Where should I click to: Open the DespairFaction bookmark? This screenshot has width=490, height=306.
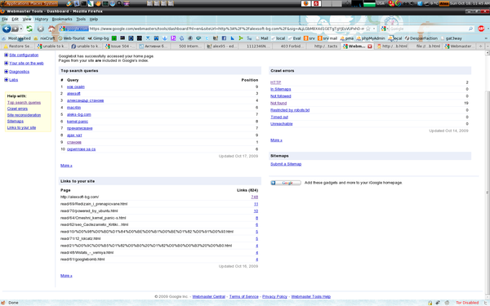[x=421, y=38]
